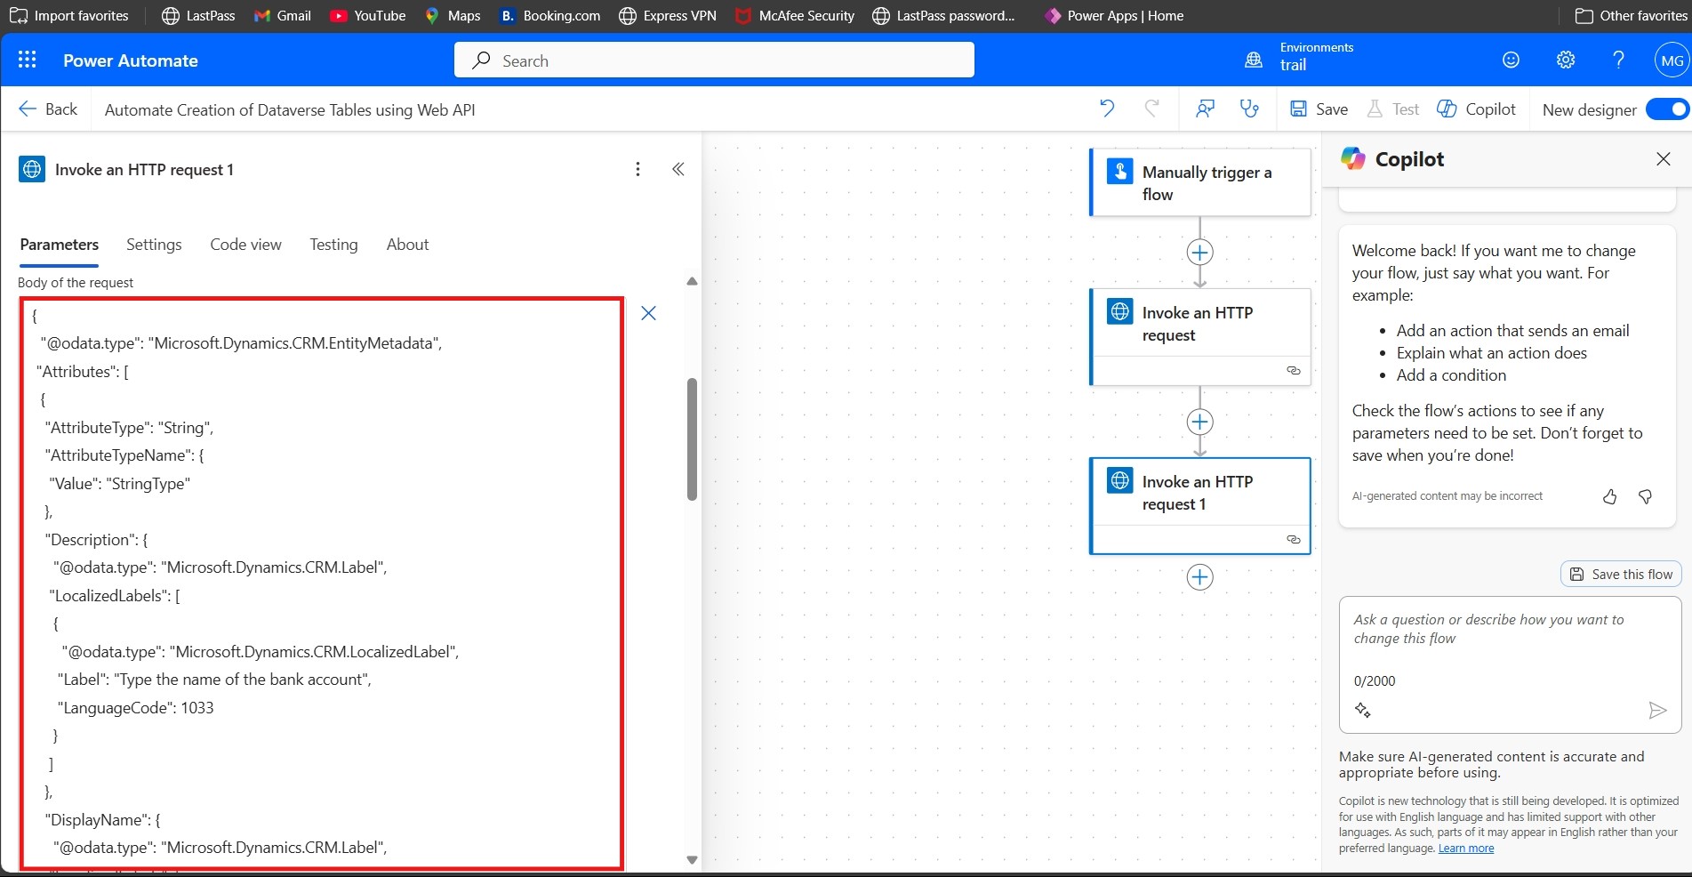Click thumbs down on Copilot message
The width and height of the screenshot is (1692, 877).
[x=1645, y=496]
